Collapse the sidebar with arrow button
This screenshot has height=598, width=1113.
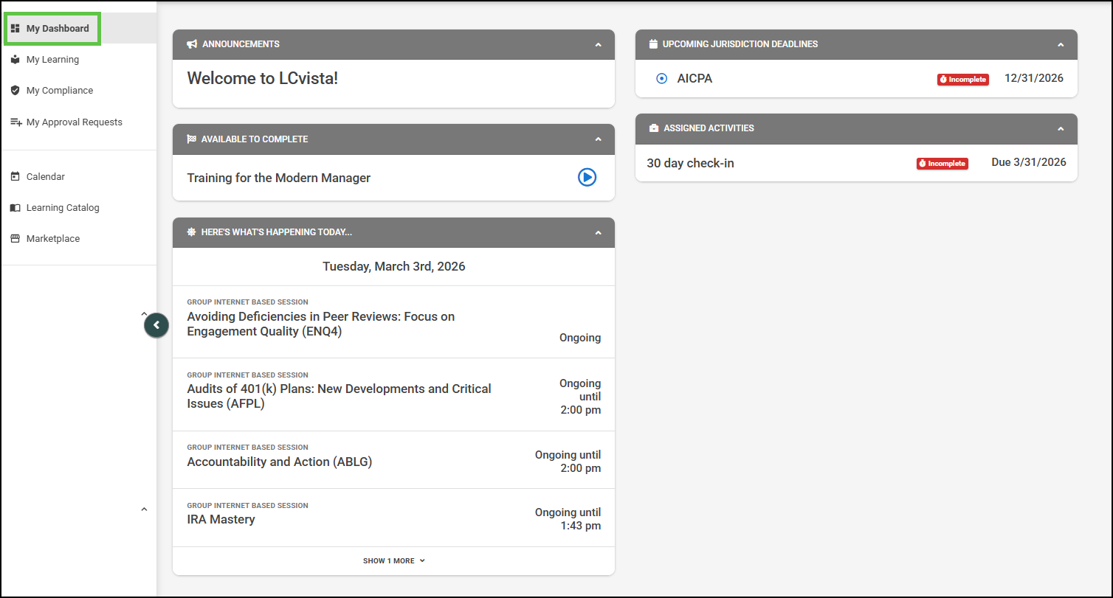click(x=156, y=325)
